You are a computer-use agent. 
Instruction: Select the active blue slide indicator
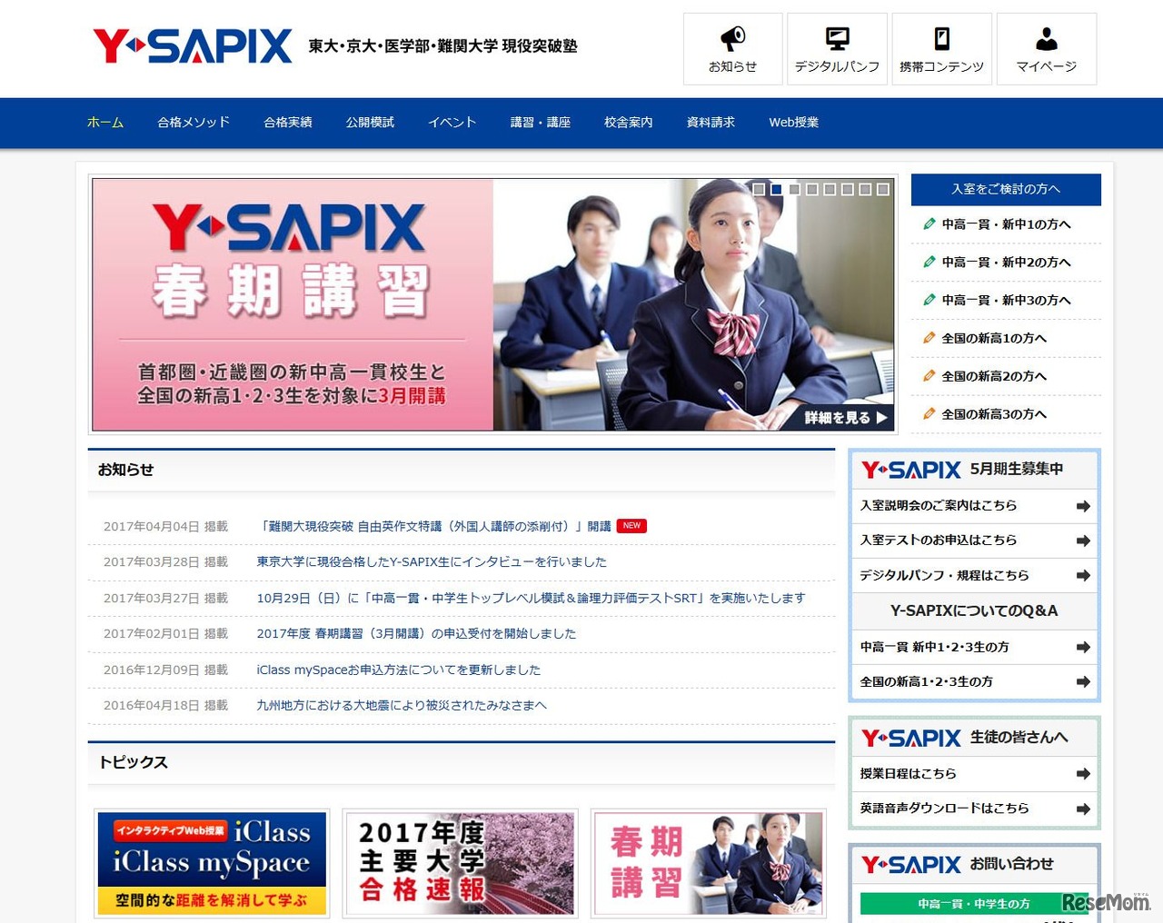tap(777, 189)
